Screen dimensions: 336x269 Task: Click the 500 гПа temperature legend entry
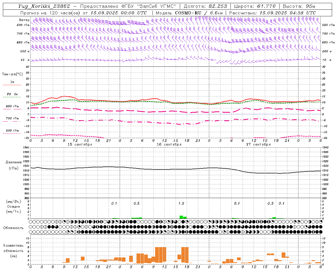tap(12, 131)
